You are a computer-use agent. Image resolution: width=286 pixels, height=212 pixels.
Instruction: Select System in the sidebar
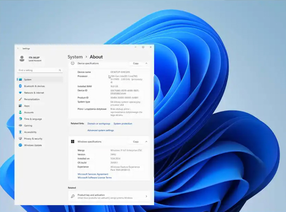tap(40, 79)
